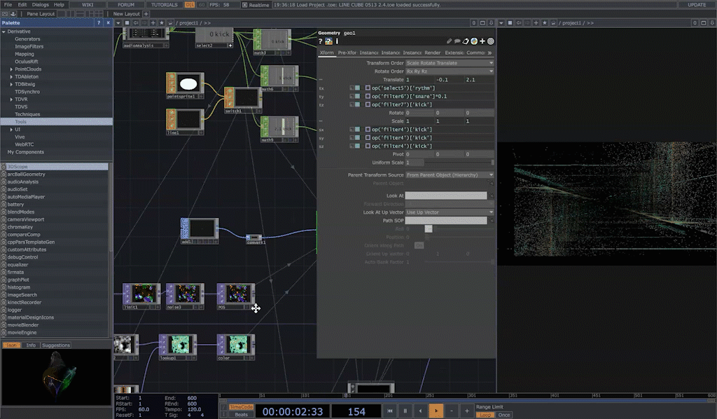
Task: Select TimeCode display mode
Action: pyautogui.click(x=241, y=406)
